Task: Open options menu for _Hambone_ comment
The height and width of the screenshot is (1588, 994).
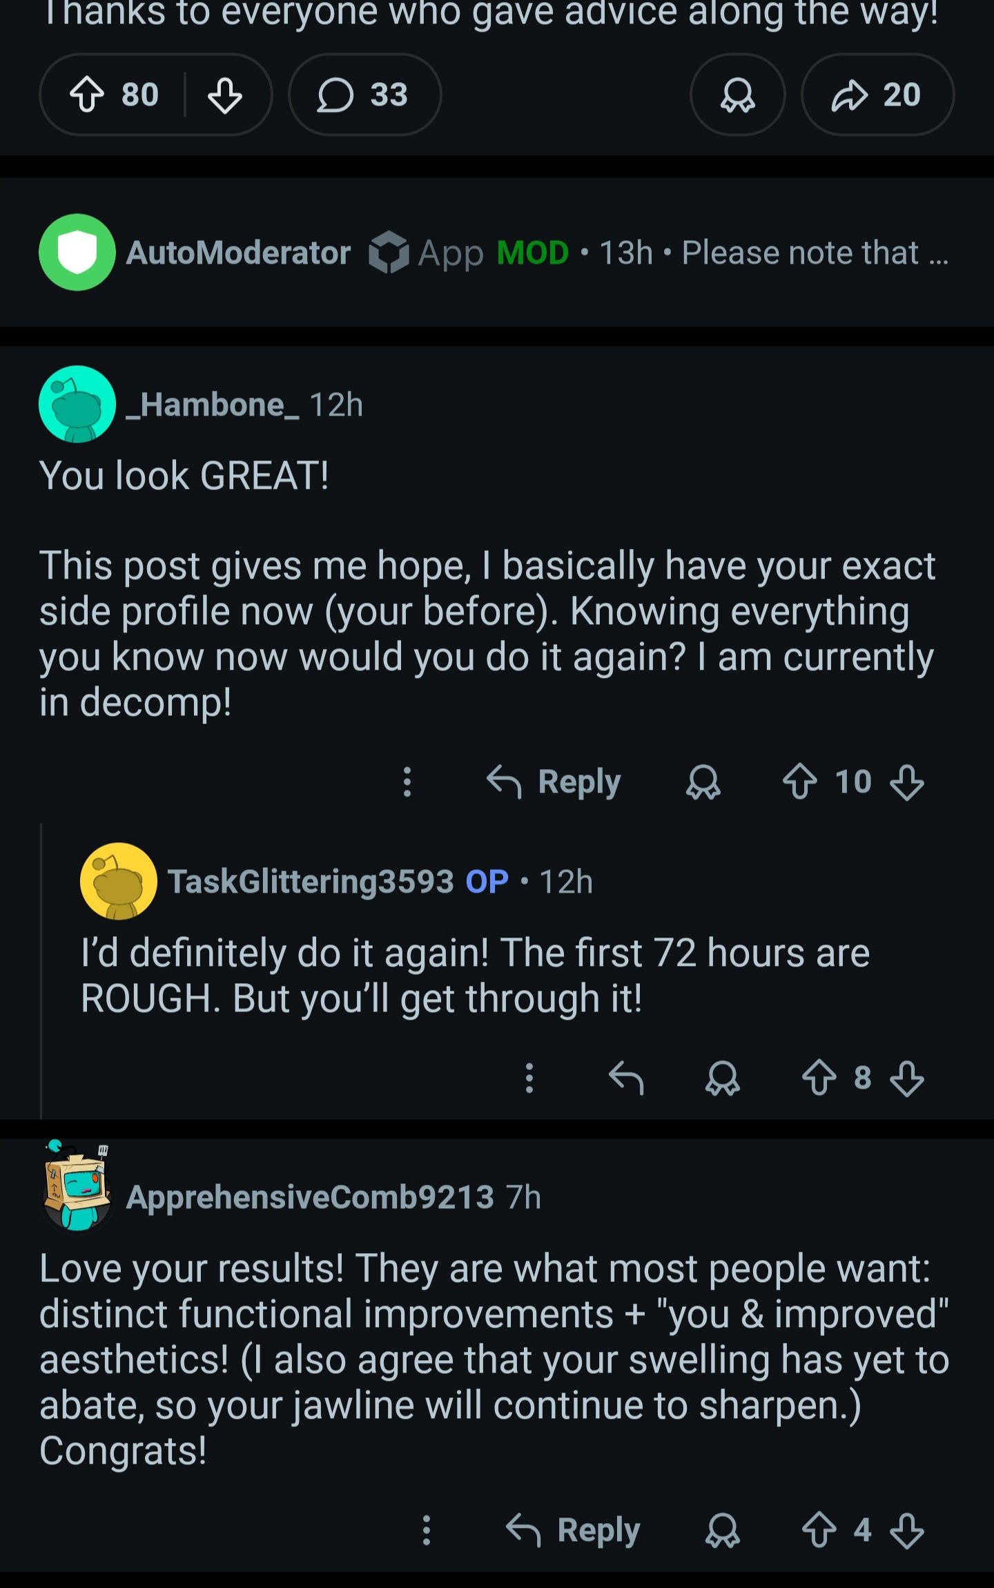Action: tap(407, 782)
